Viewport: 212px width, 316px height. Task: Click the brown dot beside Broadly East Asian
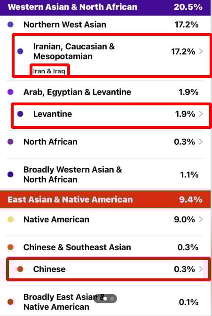tap(10, 302)
